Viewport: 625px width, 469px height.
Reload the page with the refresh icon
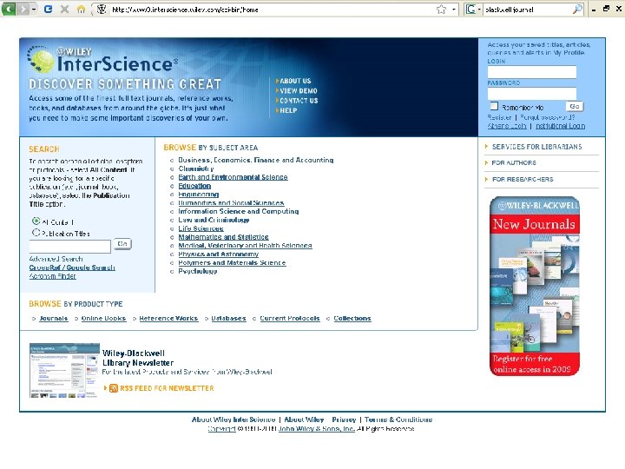[x=49, y=9]
